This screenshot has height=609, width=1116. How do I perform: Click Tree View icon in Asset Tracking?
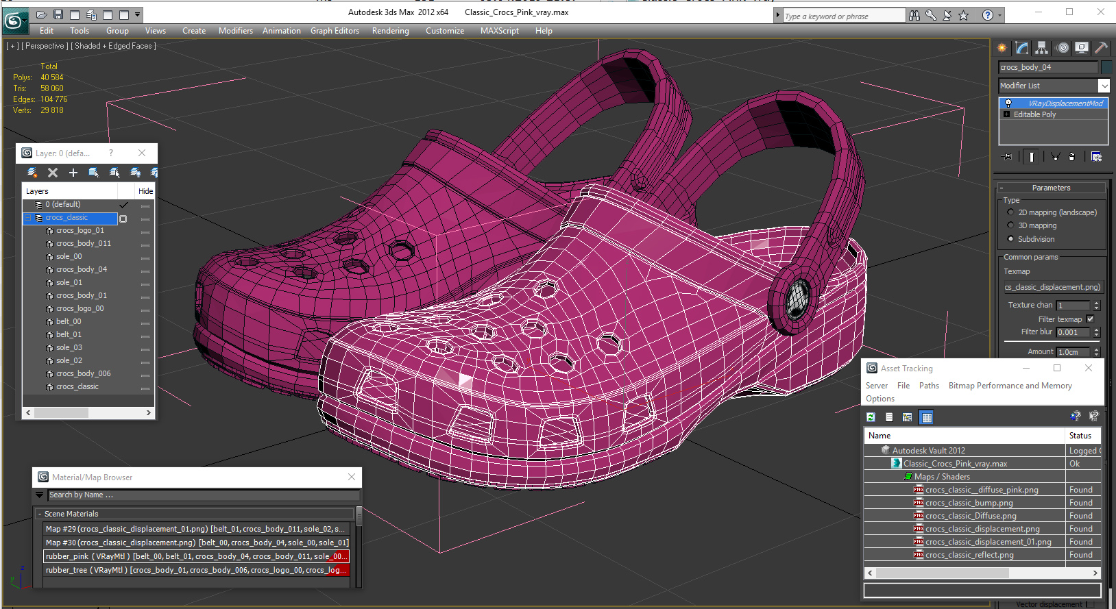pos(908,417)
